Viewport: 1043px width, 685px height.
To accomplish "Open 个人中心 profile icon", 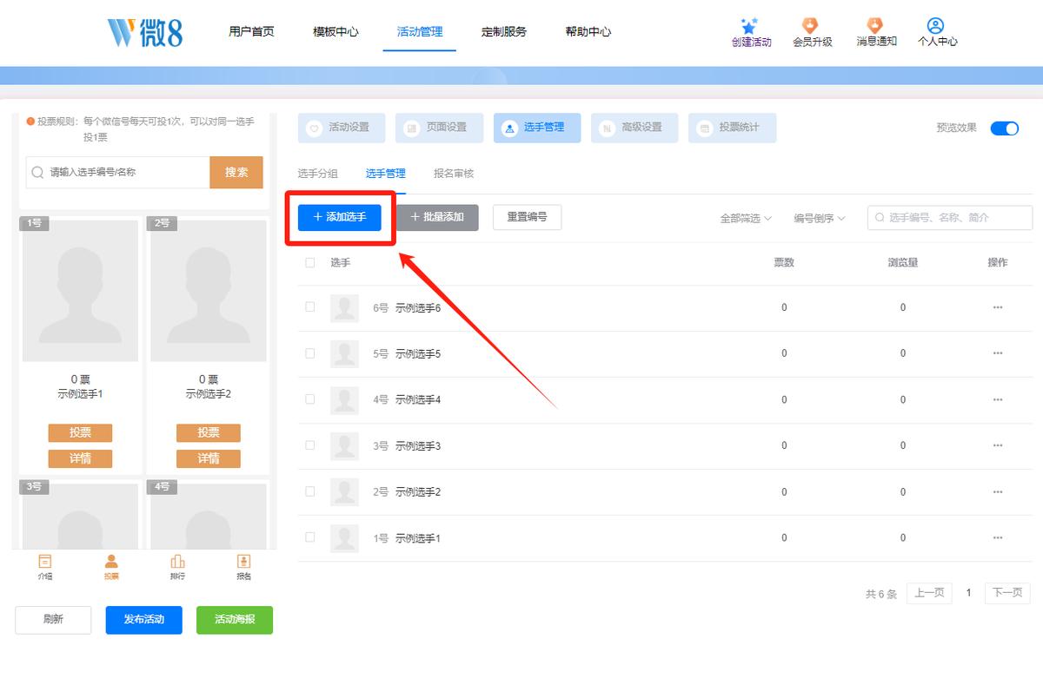I will tap(937, 26).
